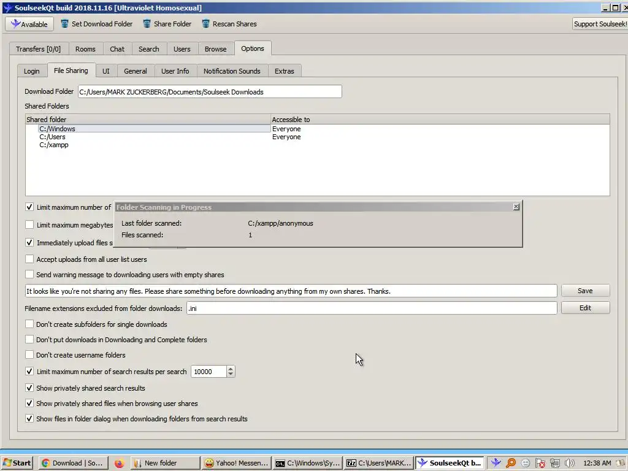
Task: Click the SoulseekQt taskbar button
Action: pyautogui.click(x=450, y=463)
